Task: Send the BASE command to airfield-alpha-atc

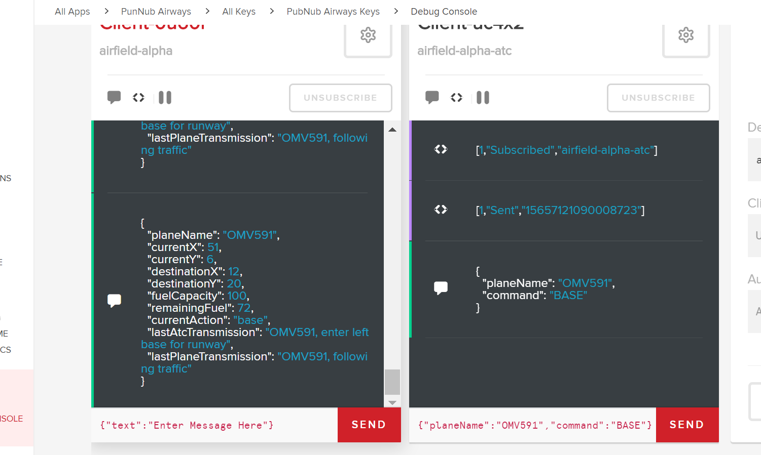Action: click(686, 425)
